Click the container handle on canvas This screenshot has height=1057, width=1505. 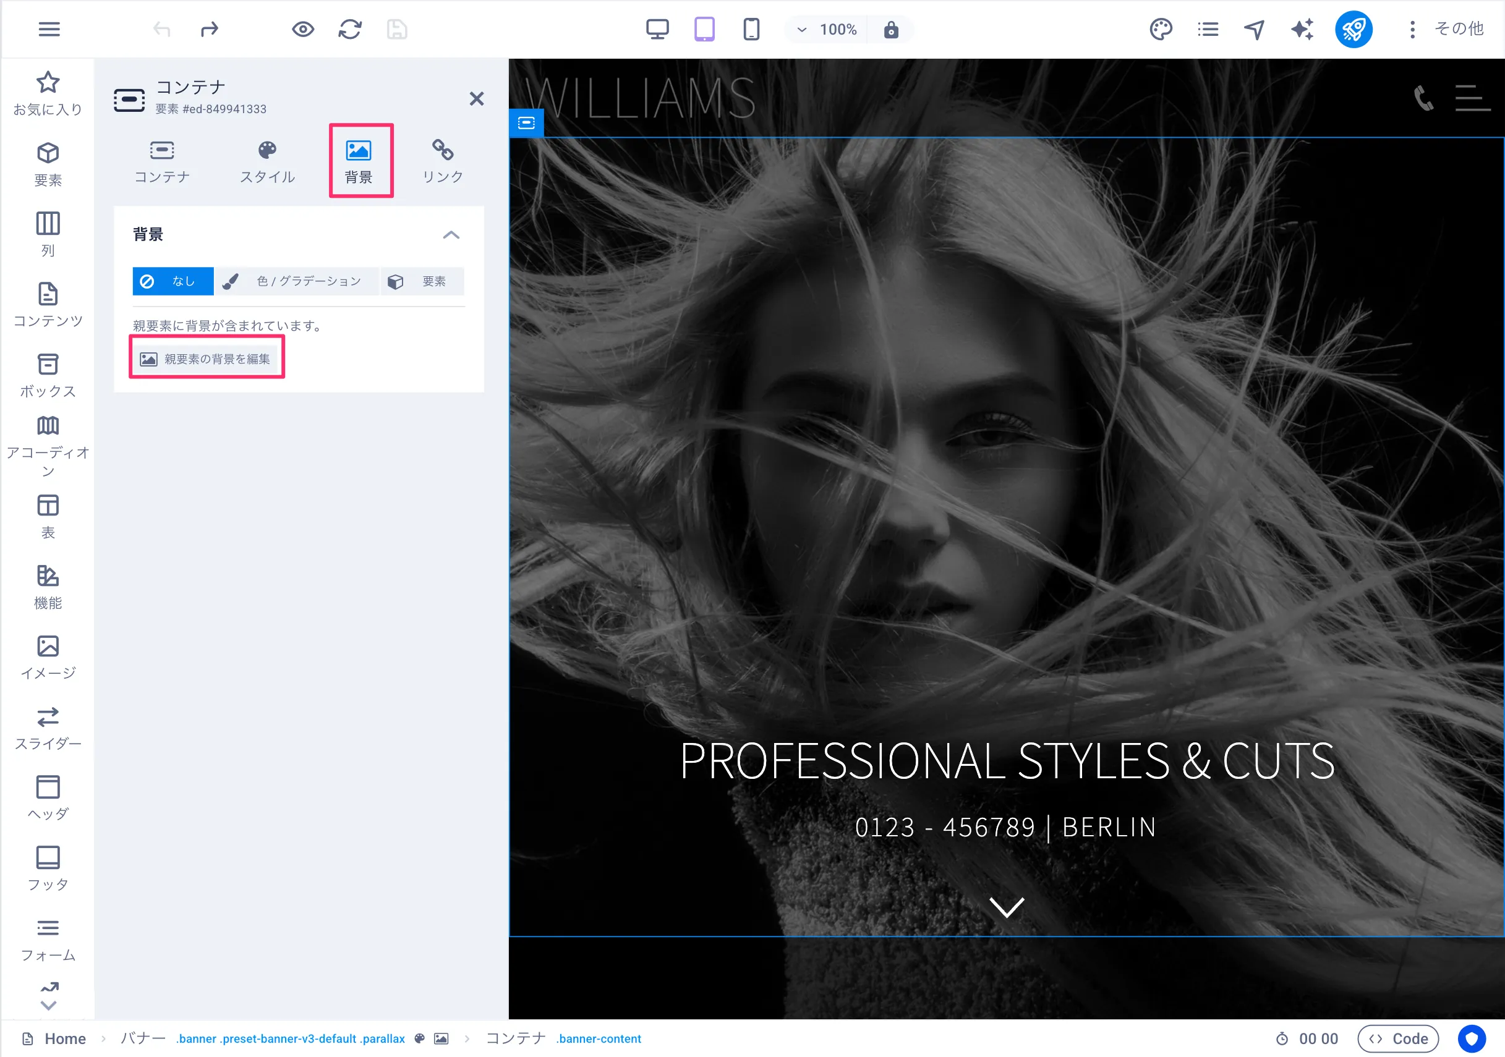tap(526, 122)
